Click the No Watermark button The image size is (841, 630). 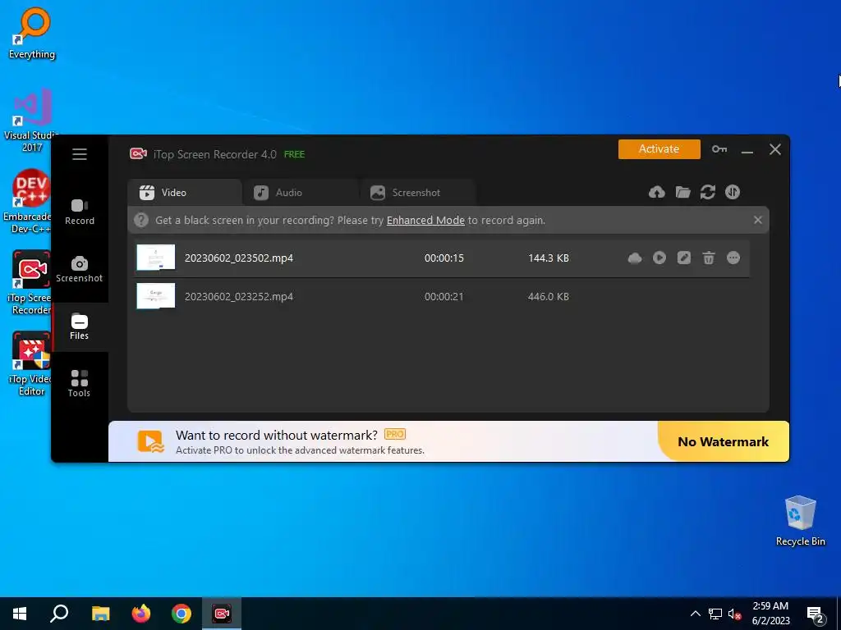click(x=724, y=441)
